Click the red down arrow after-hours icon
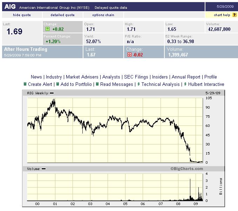 click(x=130, y=55)
